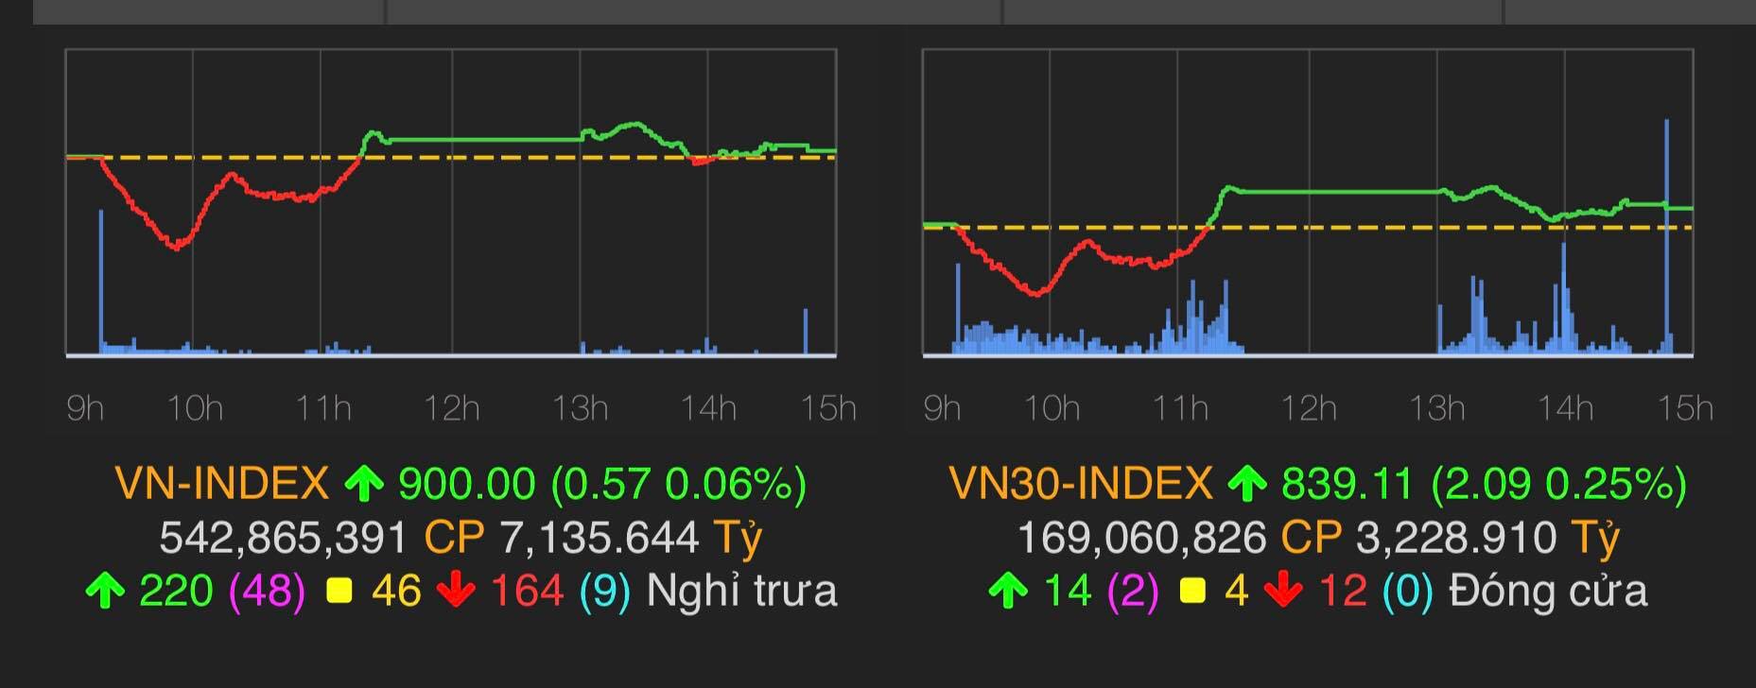Viewport: 1756px width, 688px height.
Task: Click the VN30-INDEX intraday chart
Action: click(1308, 202)
